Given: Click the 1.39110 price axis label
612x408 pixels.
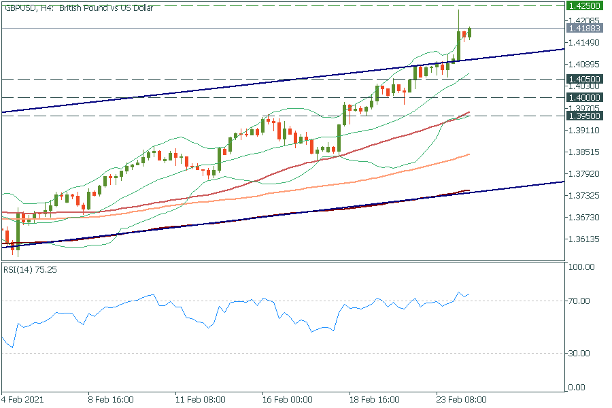Looking at the screenshot, I should point(584,130).
